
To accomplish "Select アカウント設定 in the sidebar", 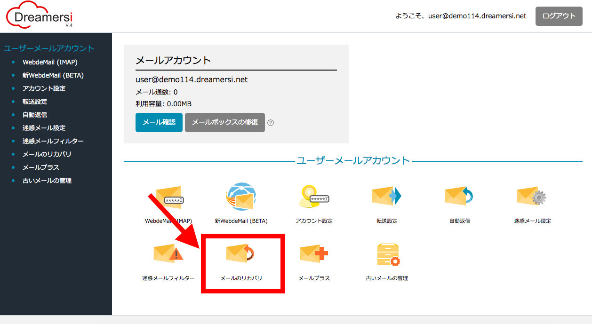I will [44, 88].
